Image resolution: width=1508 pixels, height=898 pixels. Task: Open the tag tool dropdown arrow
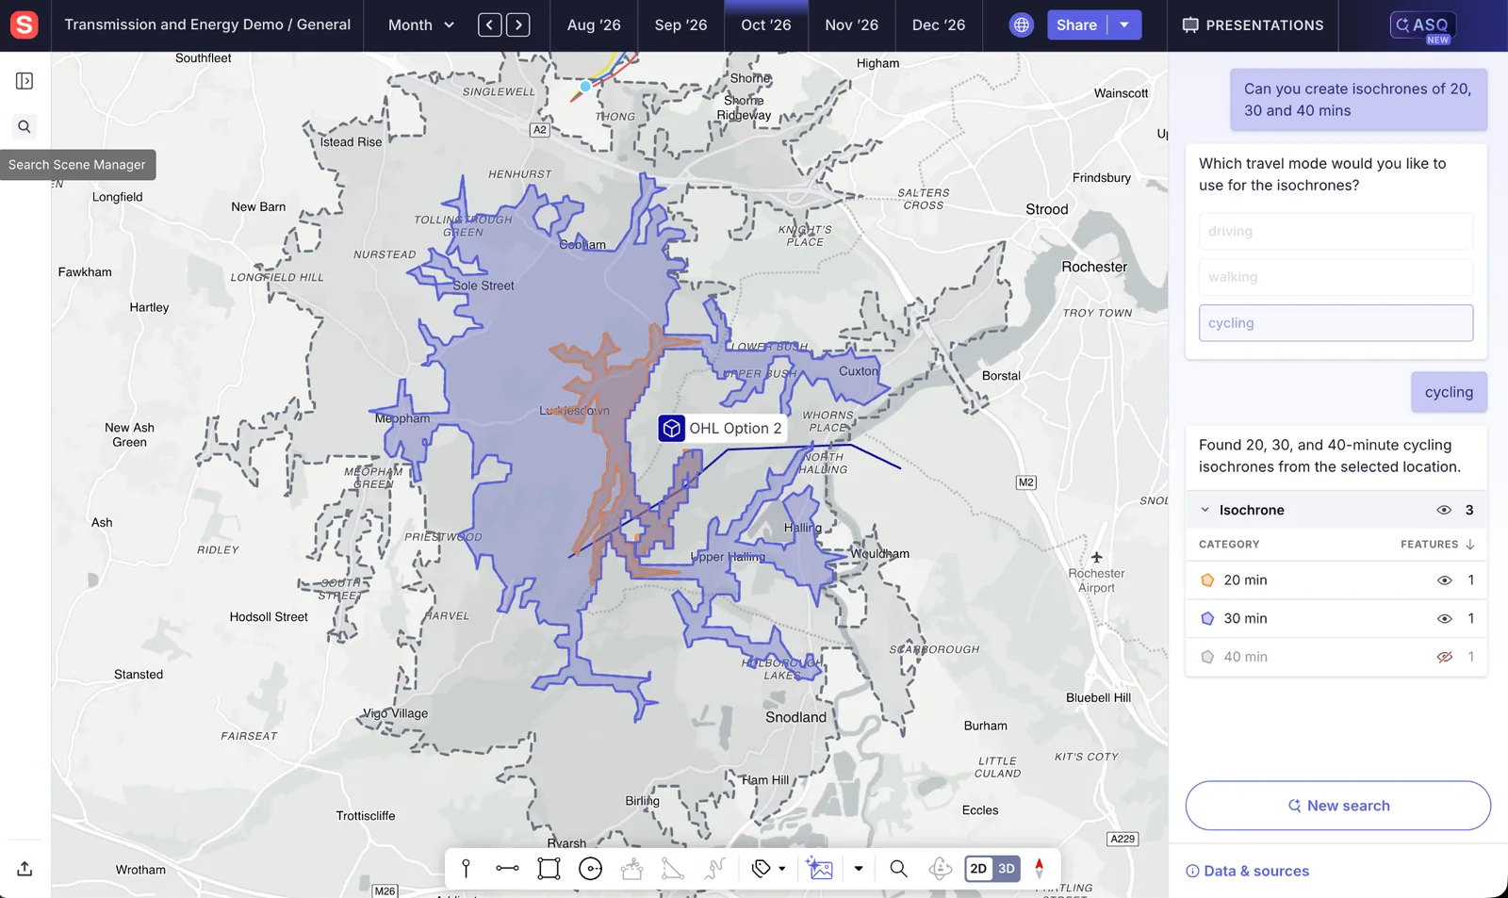(x=781, y=869)
